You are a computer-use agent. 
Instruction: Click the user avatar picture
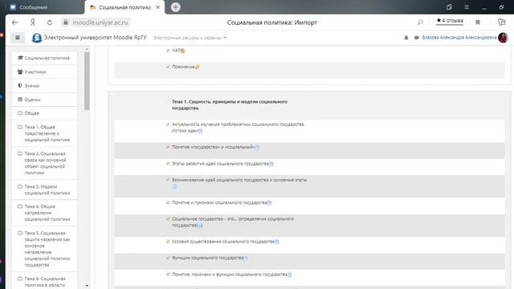[x=503, y=38]
